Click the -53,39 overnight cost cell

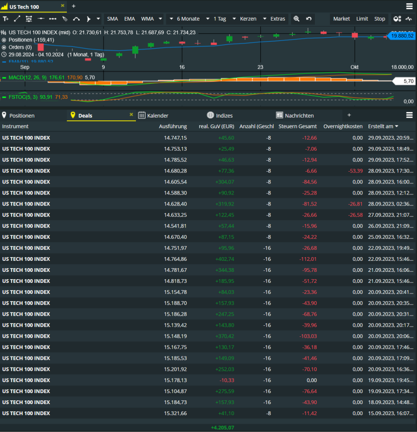point(355,171)
